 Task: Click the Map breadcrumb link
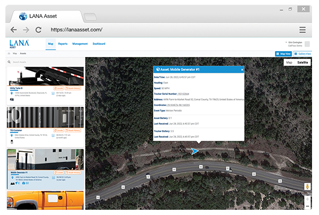(15, 53)
